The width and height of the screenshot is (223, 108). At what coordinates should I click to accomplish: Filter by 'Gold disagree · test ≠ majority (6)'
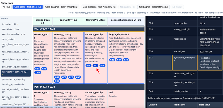pyautogui.click(x=99, y=7)
